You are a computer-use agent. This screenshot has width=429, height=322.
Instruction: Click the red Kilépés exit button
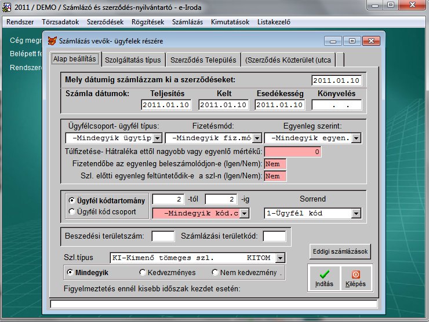[x=356, y=277]
